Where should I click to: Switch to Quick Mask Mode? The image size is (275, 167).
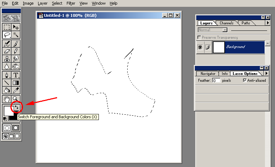pyautogui.click(x=16, y=128)
